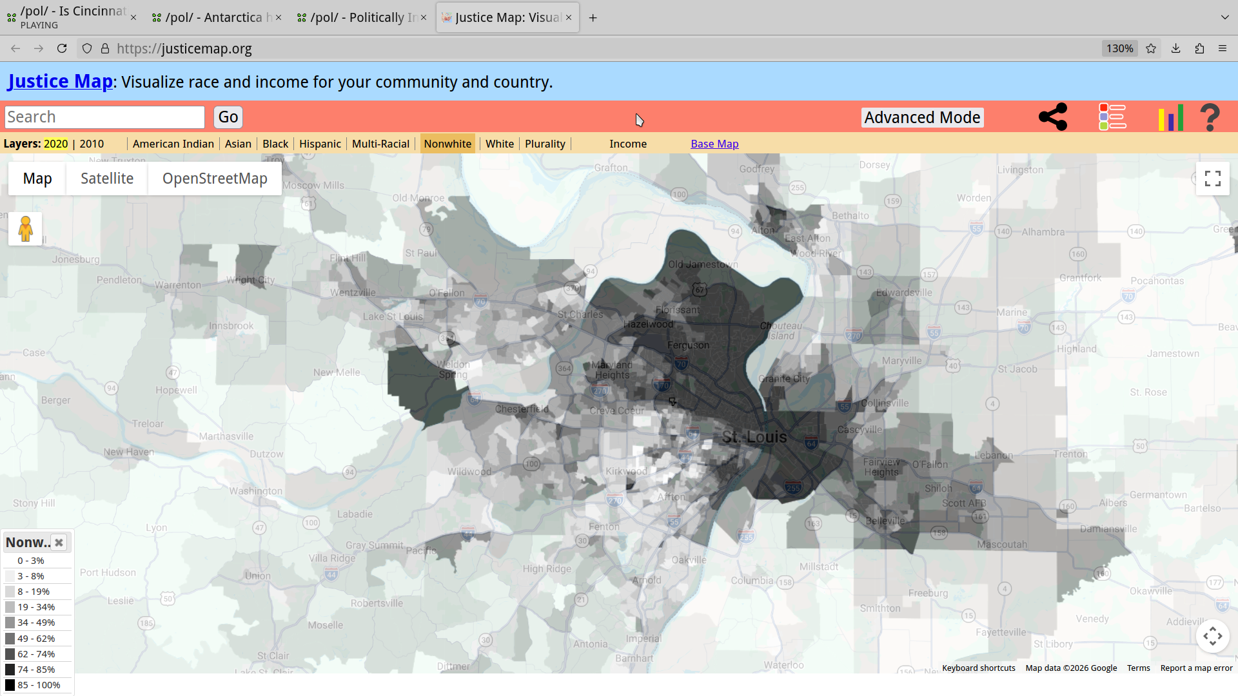Open the legend list icon
The height and width of the screenshot is (696, 1238).
[x=1112, y=117]
